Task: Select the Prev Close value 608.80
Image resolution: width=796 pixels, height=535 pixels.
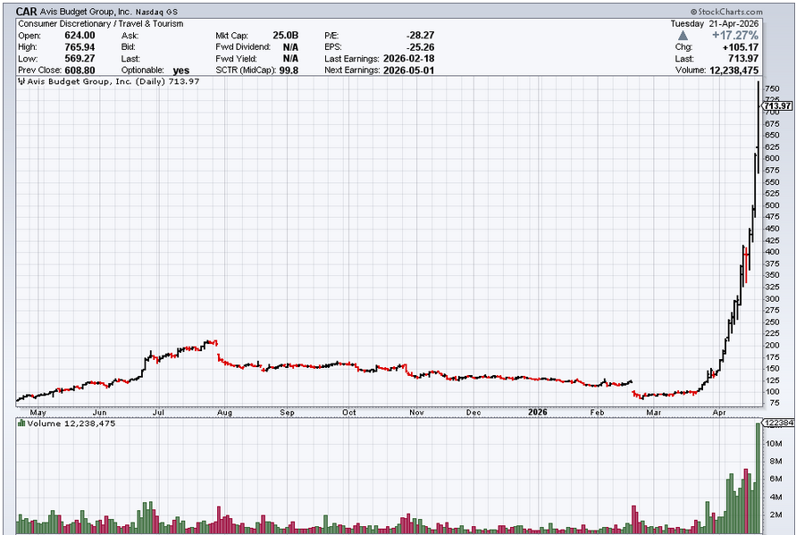Action: (x=80, y=71)
